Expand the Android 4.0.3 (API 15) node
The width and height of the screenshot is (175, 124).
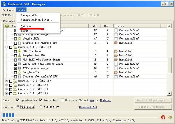click(x=6, y=81)
